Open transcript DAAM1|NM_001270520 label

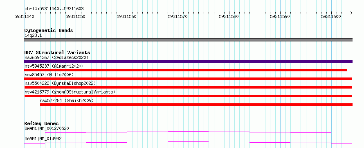pyautogui.click(x=47, y=128)
